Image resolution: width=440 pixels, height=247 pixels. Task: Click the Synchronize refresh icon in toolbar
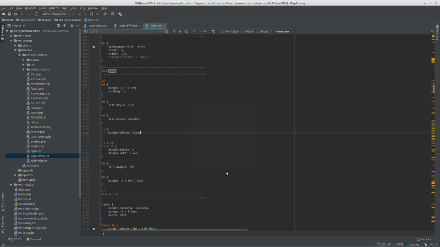16,14
